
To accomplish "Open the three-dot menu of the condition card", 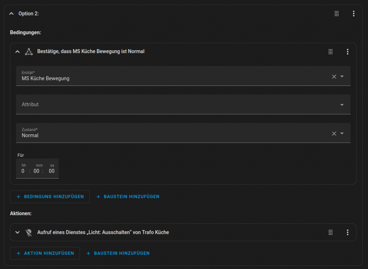I will tap(348, 52).
